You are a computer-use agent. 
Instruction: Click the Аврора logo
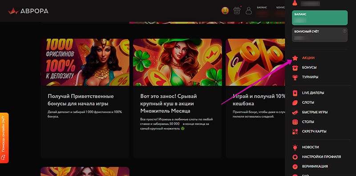28,11
